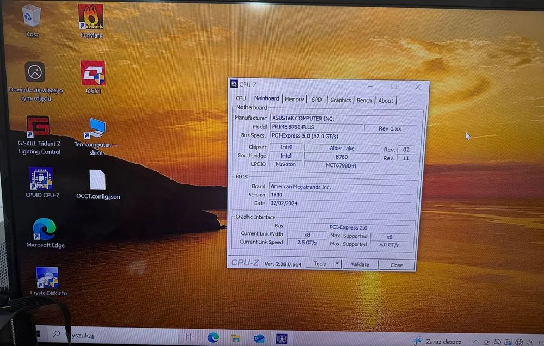Show the About tab
Viewport: 544px width, 346px height.
(x=386, y=101)
